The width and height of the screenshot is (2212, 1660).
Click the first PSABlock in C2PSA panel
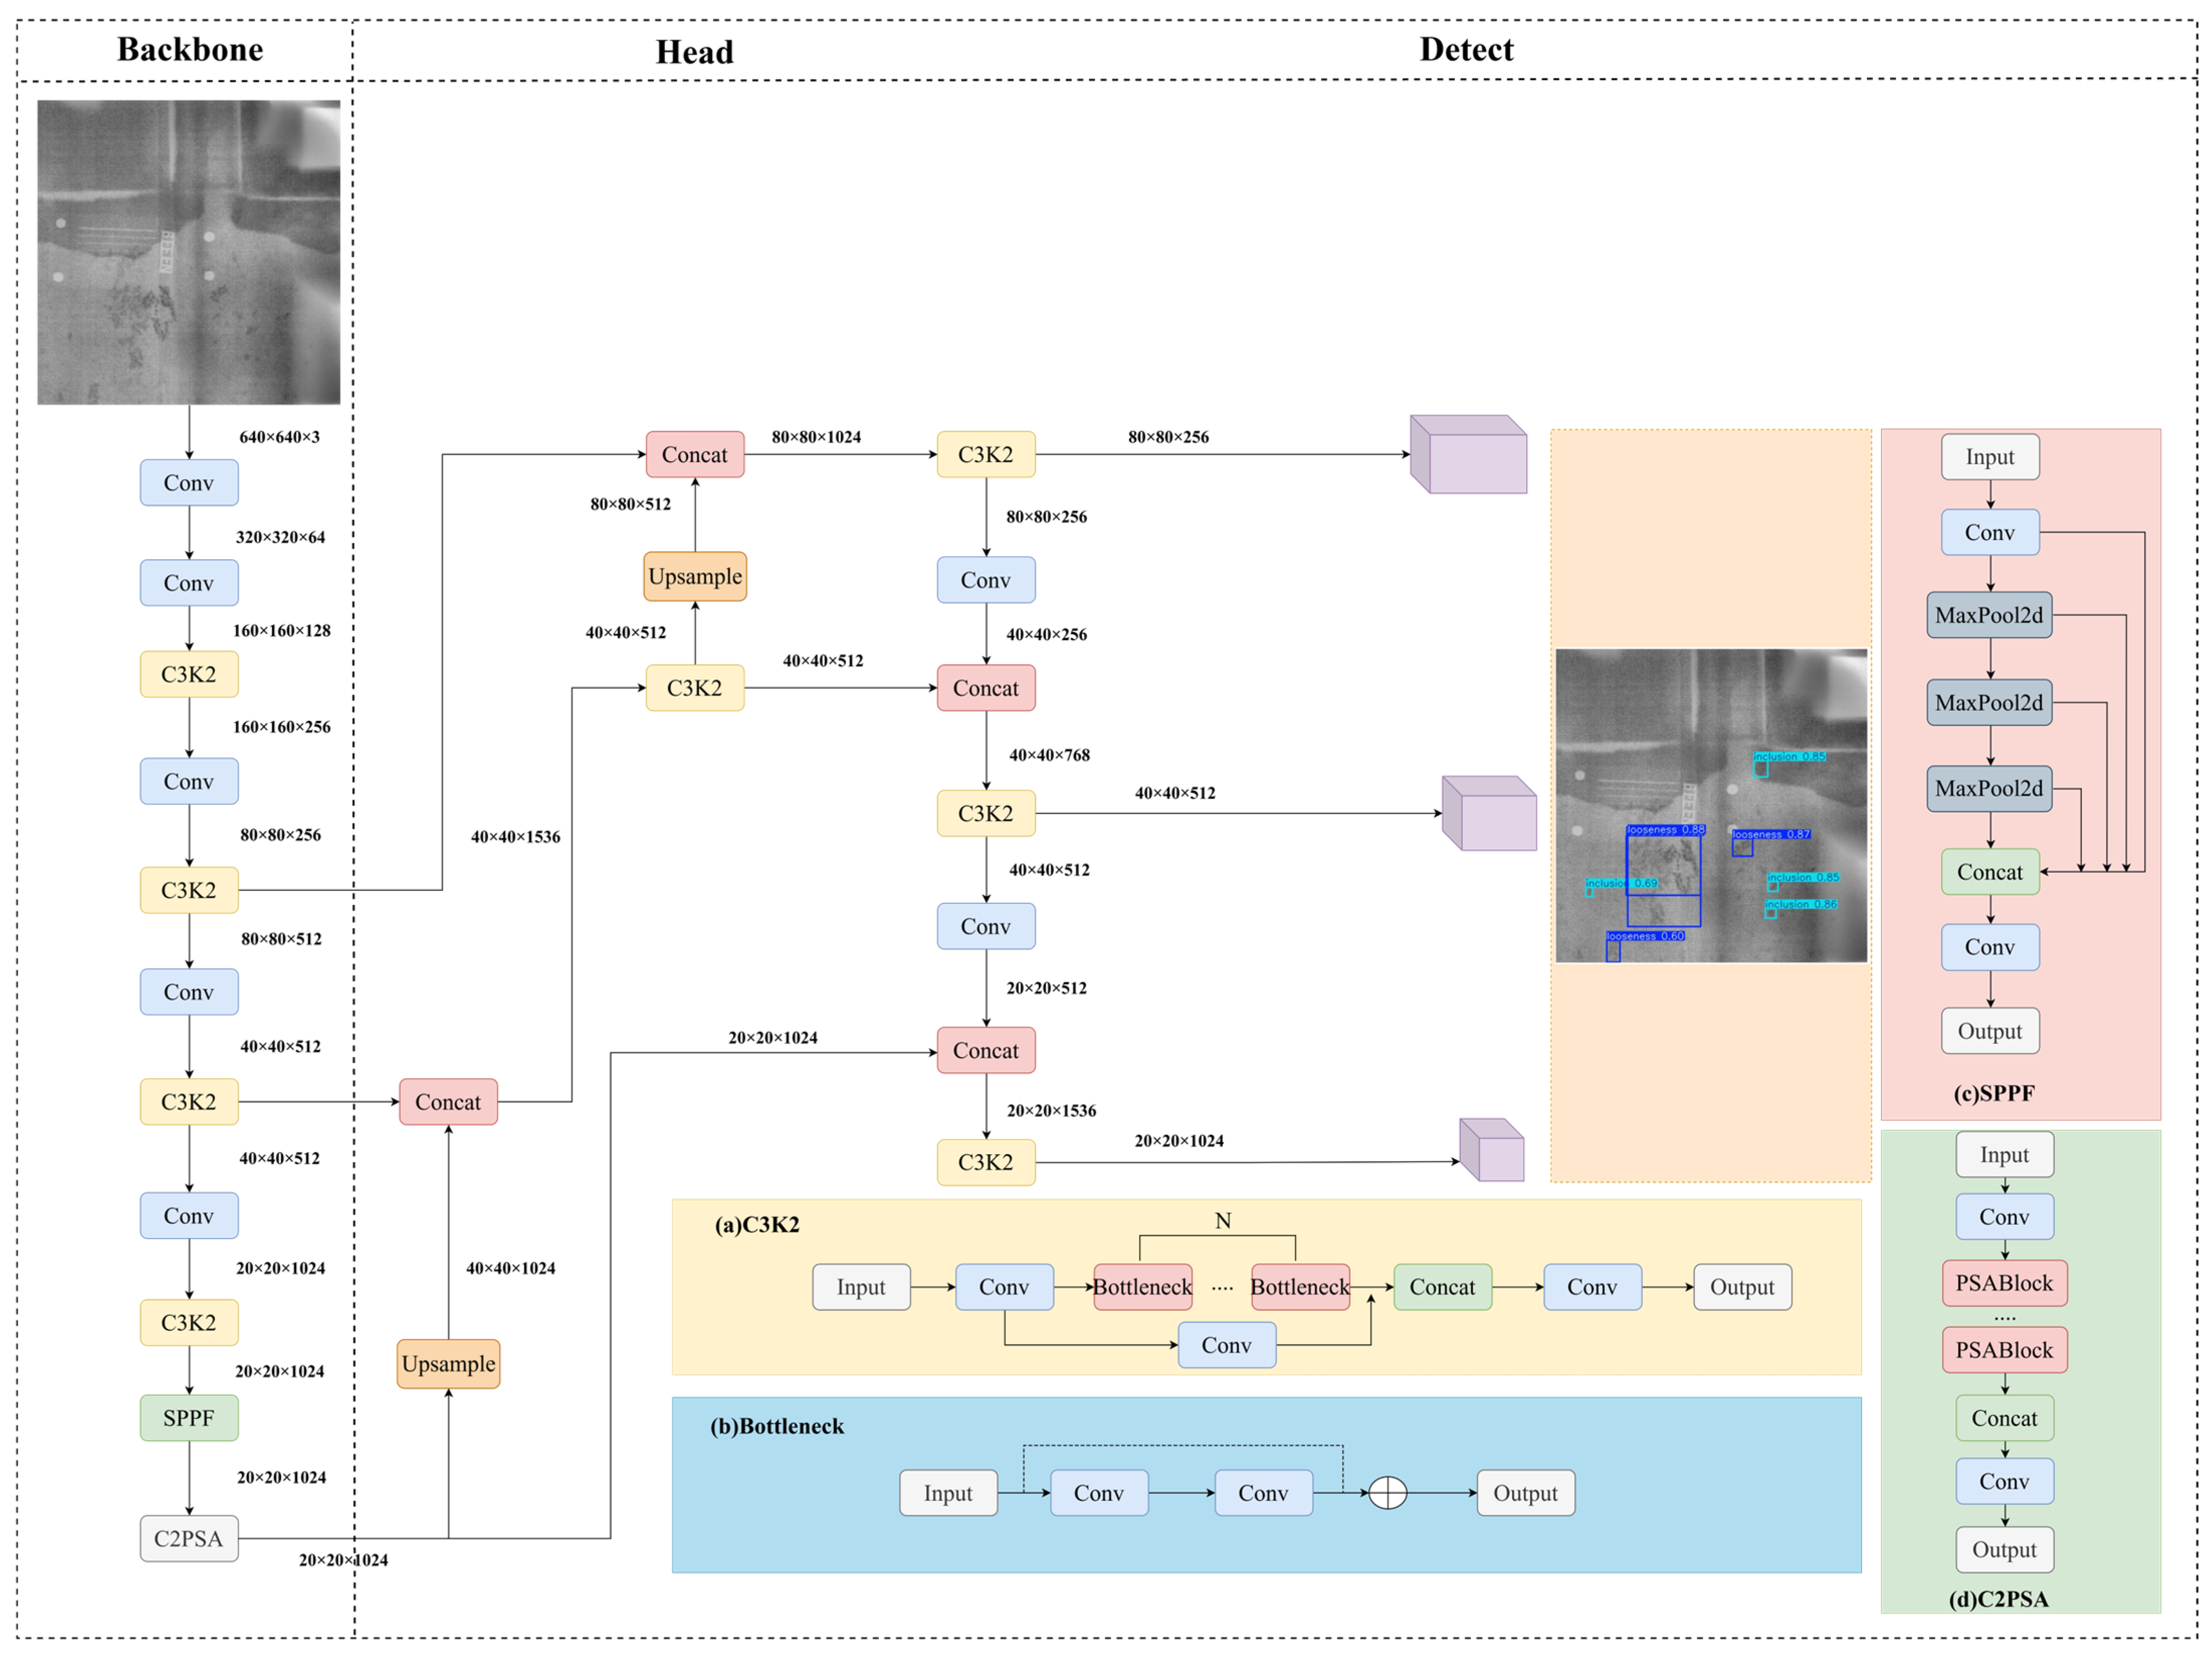(2004, 1283)
